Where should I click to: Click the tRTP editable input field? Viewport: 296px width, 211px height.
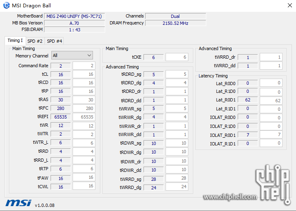(84, 169)
